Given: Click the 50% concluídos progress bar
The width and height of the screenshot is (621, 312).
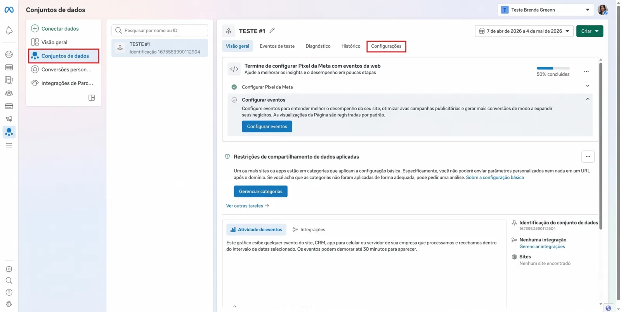Looking at the screenshot, I should 553,68.
